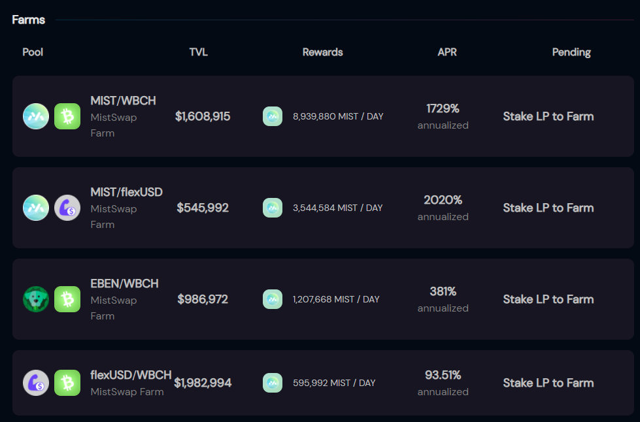Click the Farms section heading
The image size is (640, 422).
coord(28,20)
